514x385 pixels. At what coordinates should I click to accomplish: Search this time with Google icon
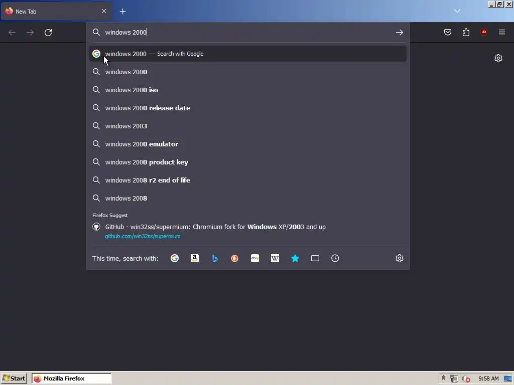(175, 258)
